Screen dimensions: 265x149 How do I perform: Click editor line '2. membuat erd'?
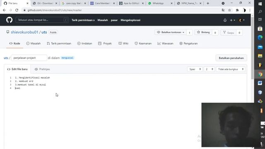click(24, 81)
